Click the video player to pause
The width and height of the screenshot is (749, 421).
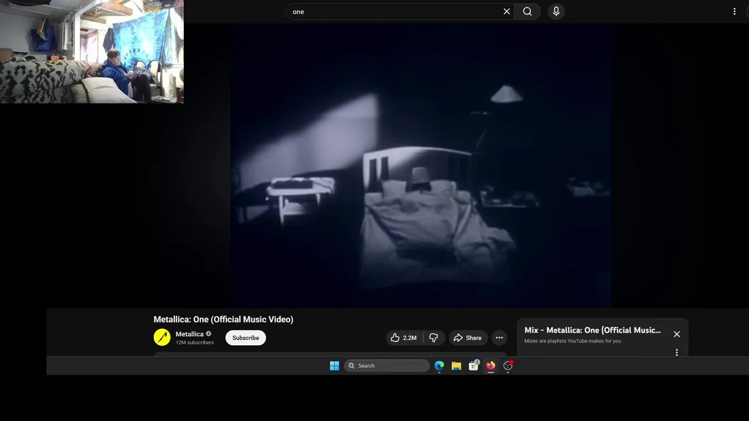click(x=421, y=165)
